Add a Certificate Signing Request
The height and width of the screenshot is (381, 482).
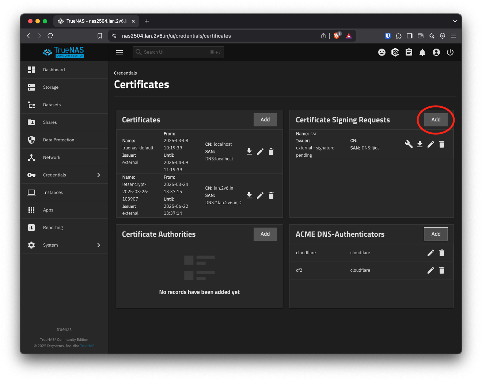point(436,120)
